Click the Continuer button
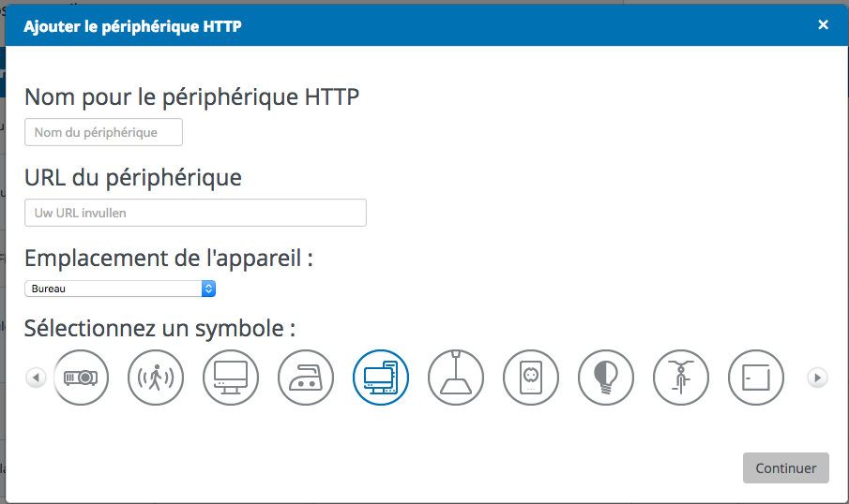The image size is (849, 504). 785,467
